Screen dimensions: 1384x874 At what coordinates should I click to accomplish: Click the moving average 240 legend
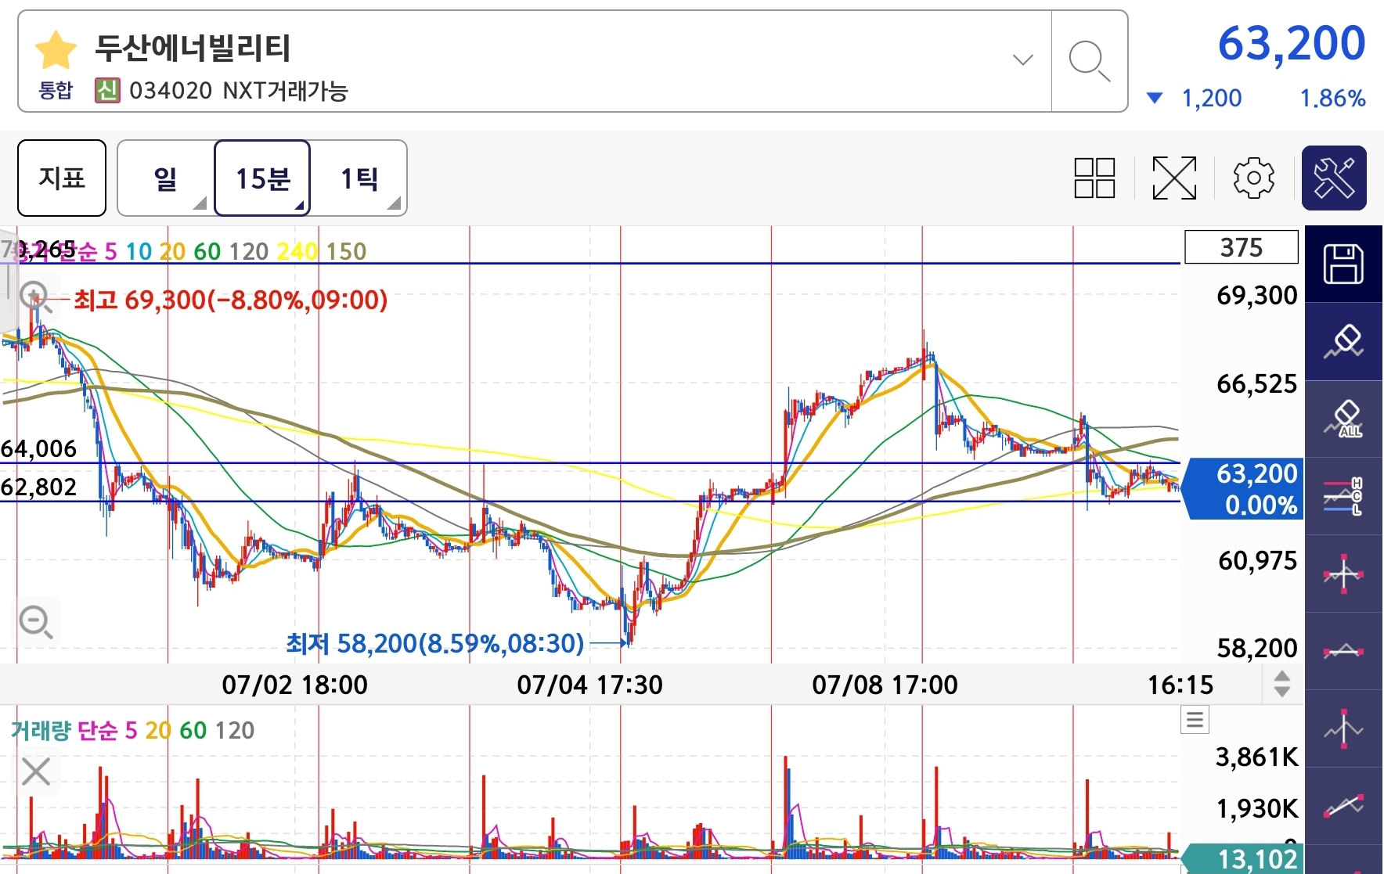pyautogui.click(x=297, y=251)
